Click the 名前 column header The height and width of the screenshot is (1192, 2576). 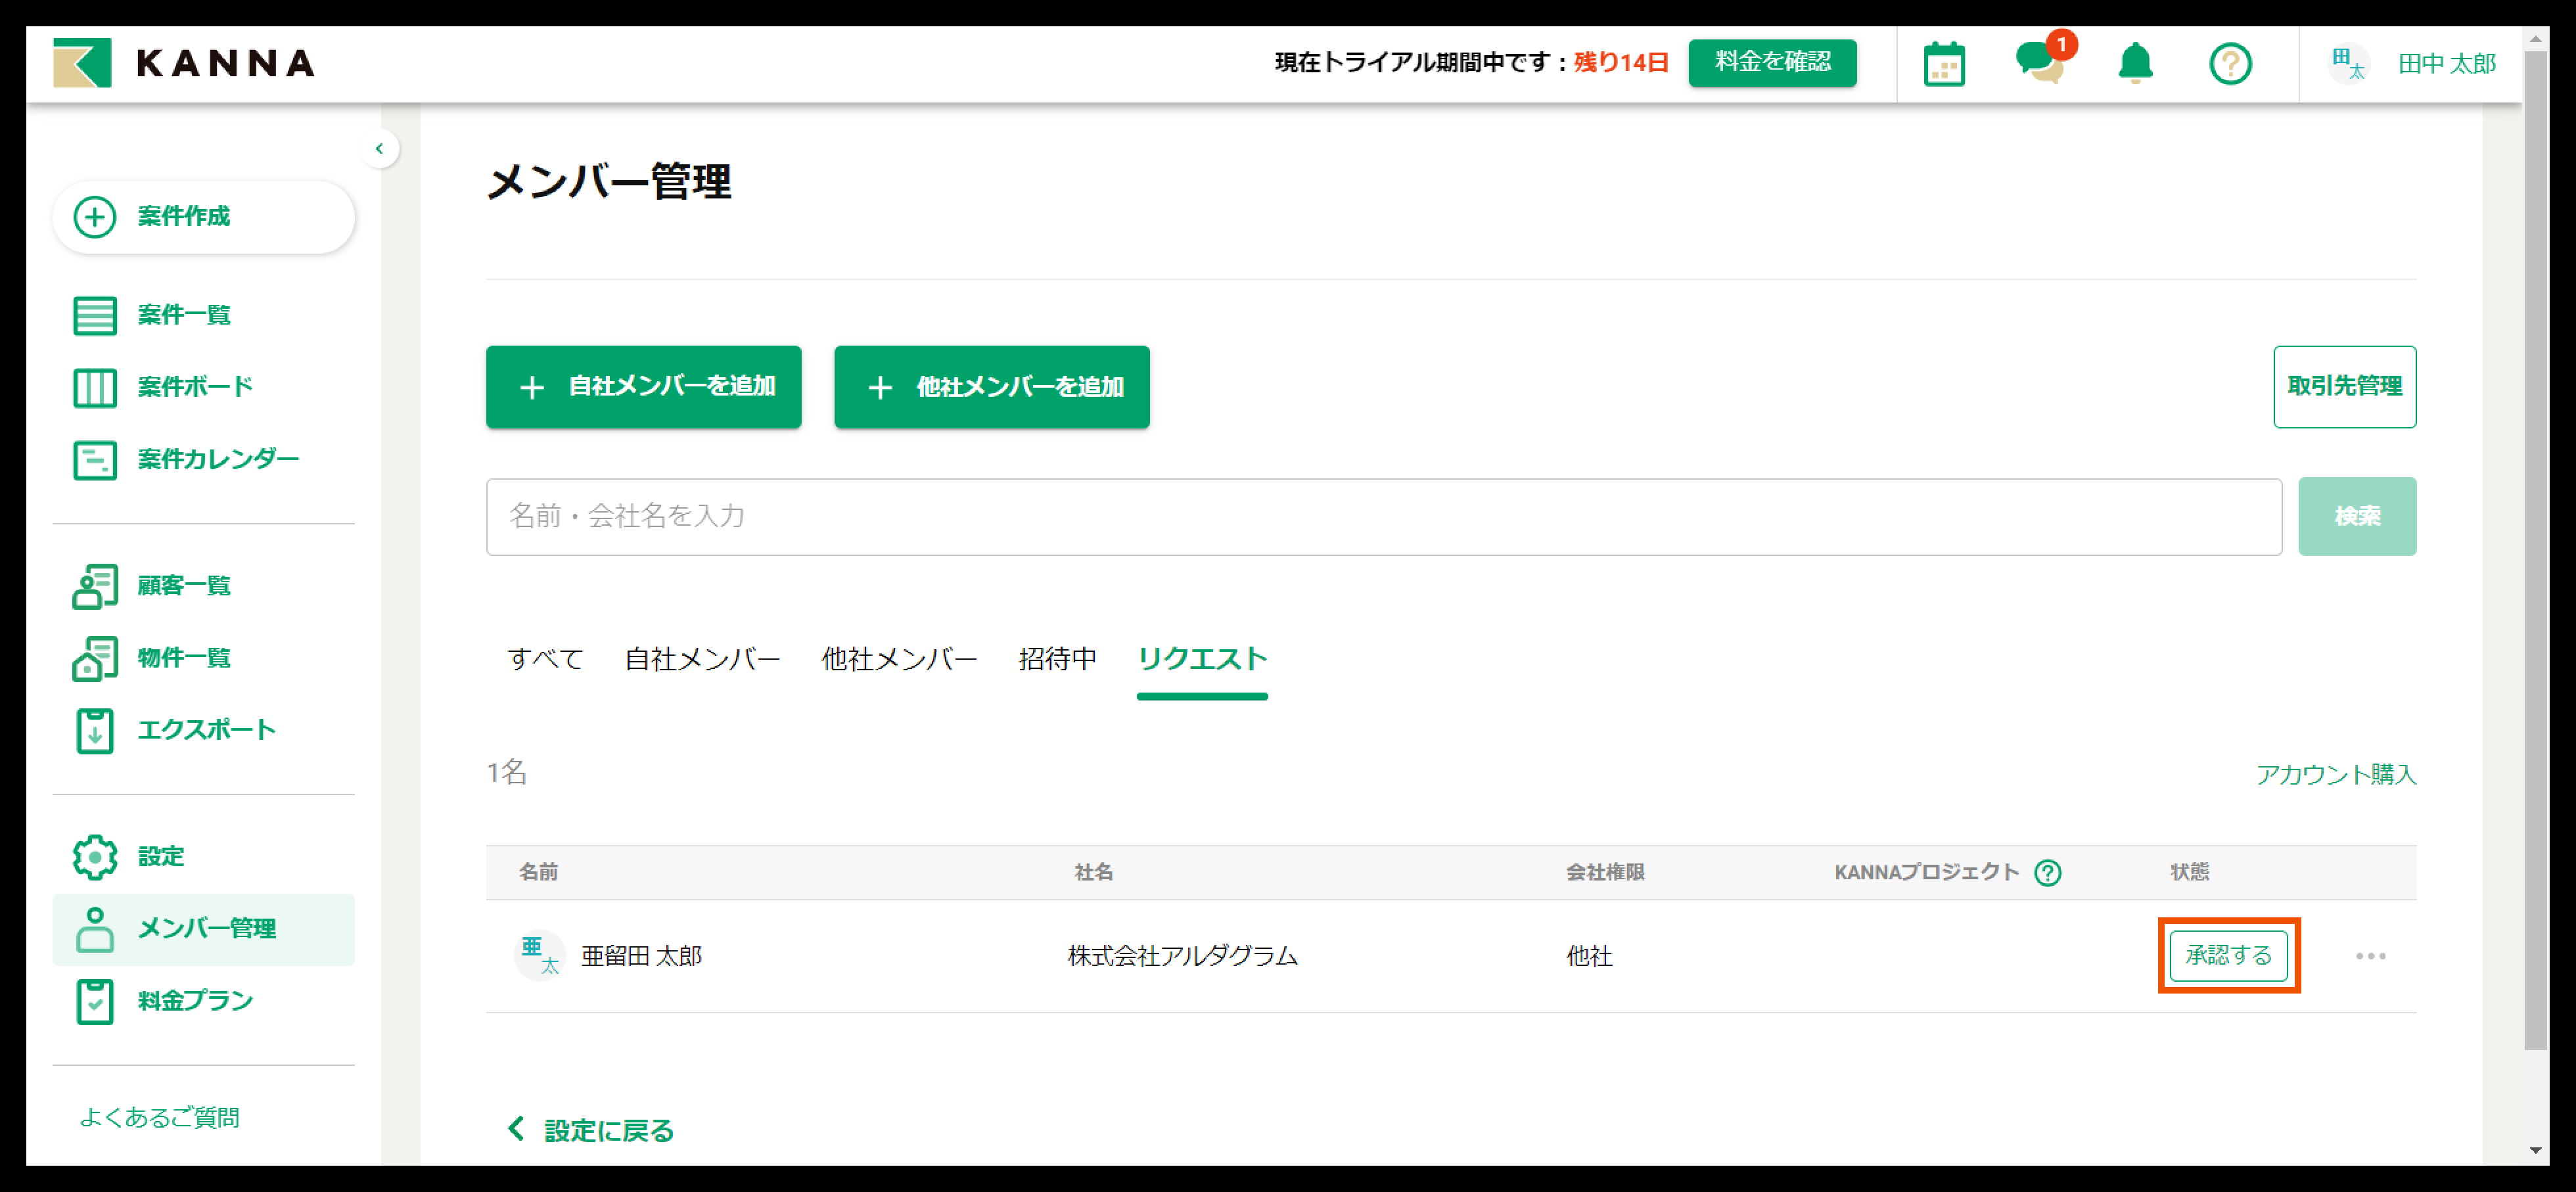538,873
